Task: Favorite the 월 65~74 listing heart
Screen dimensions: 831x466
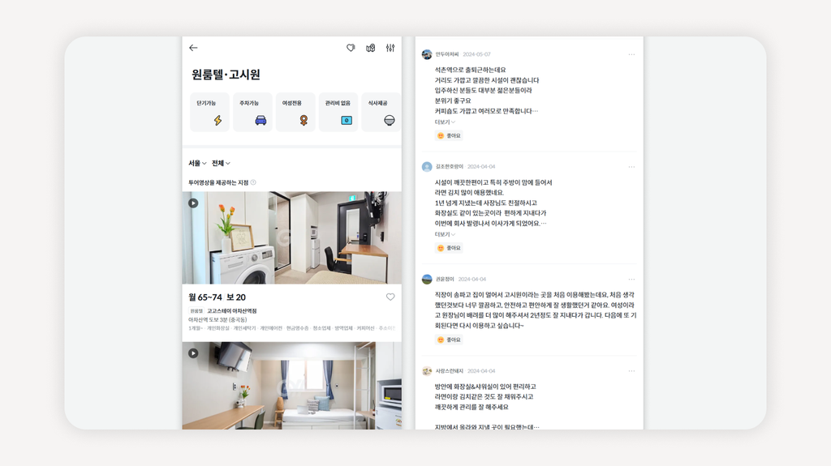Action: pyautogui.click(x=390, y=297)
